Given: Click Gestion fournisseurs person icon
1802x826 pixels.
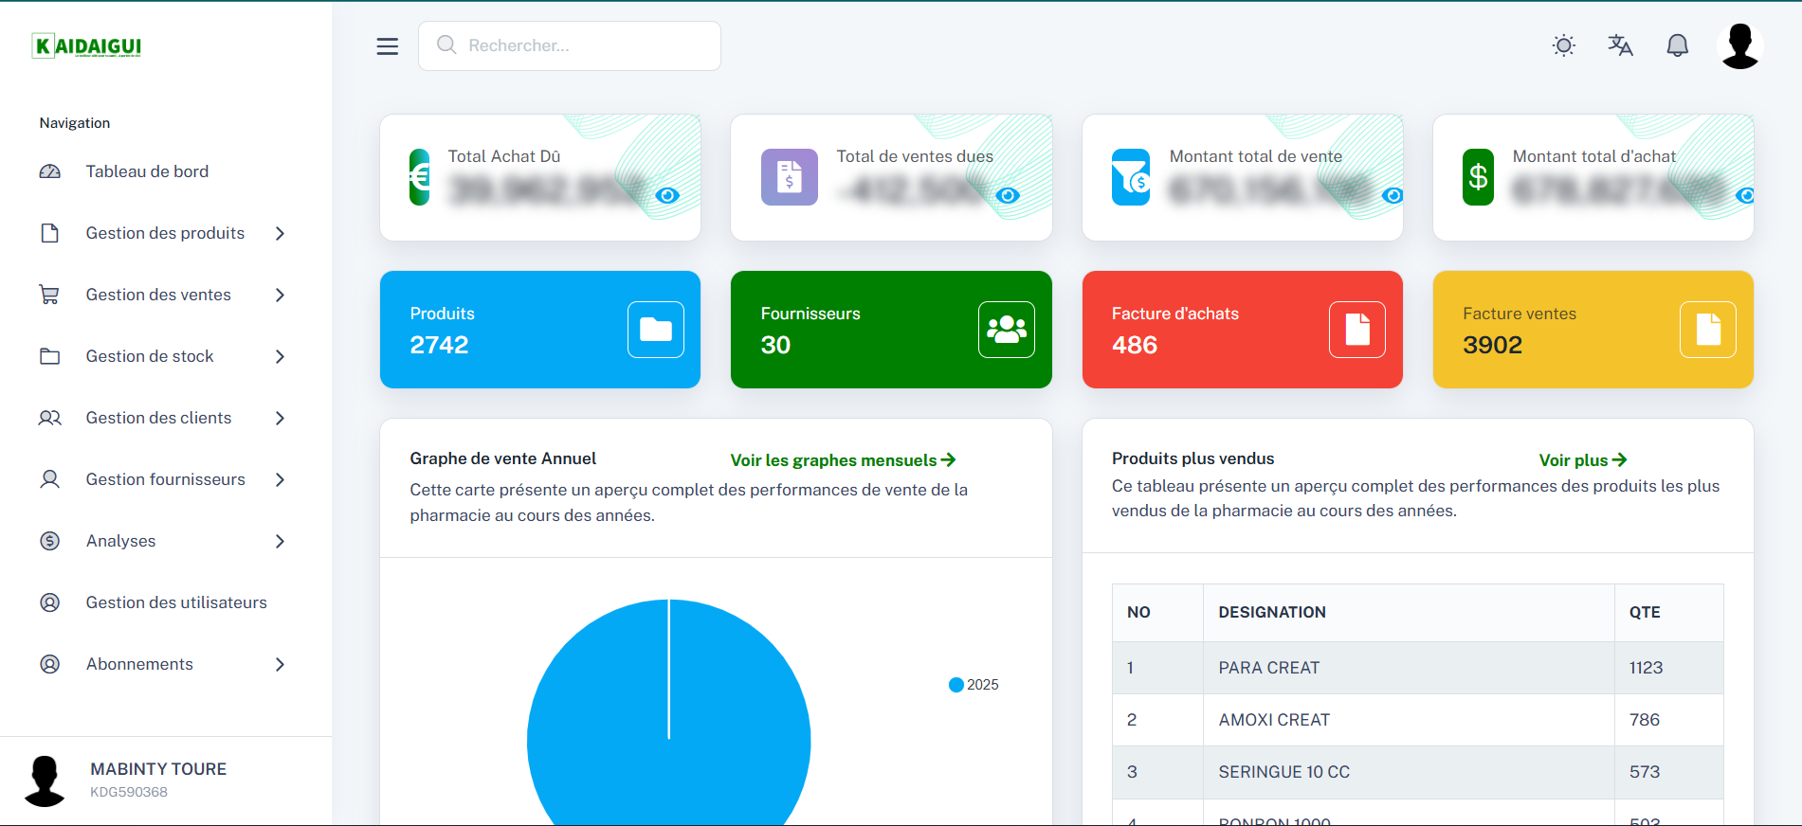Looking at the screenshot, I should point(49,479).
